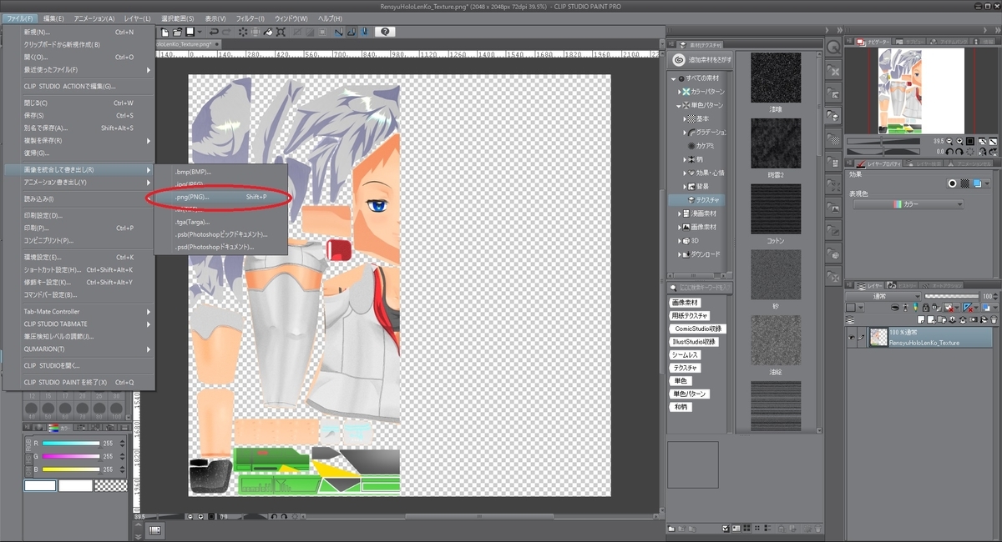Open the texture material folder quick icon

(x=832, y=115)
